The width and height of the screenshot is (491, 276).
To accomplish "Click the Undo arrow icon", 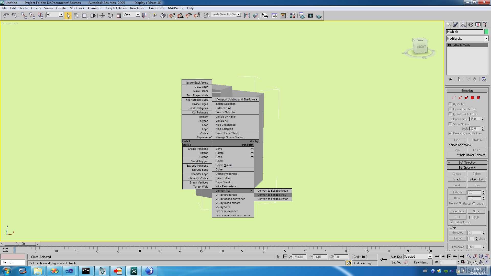I will [6, 16].
